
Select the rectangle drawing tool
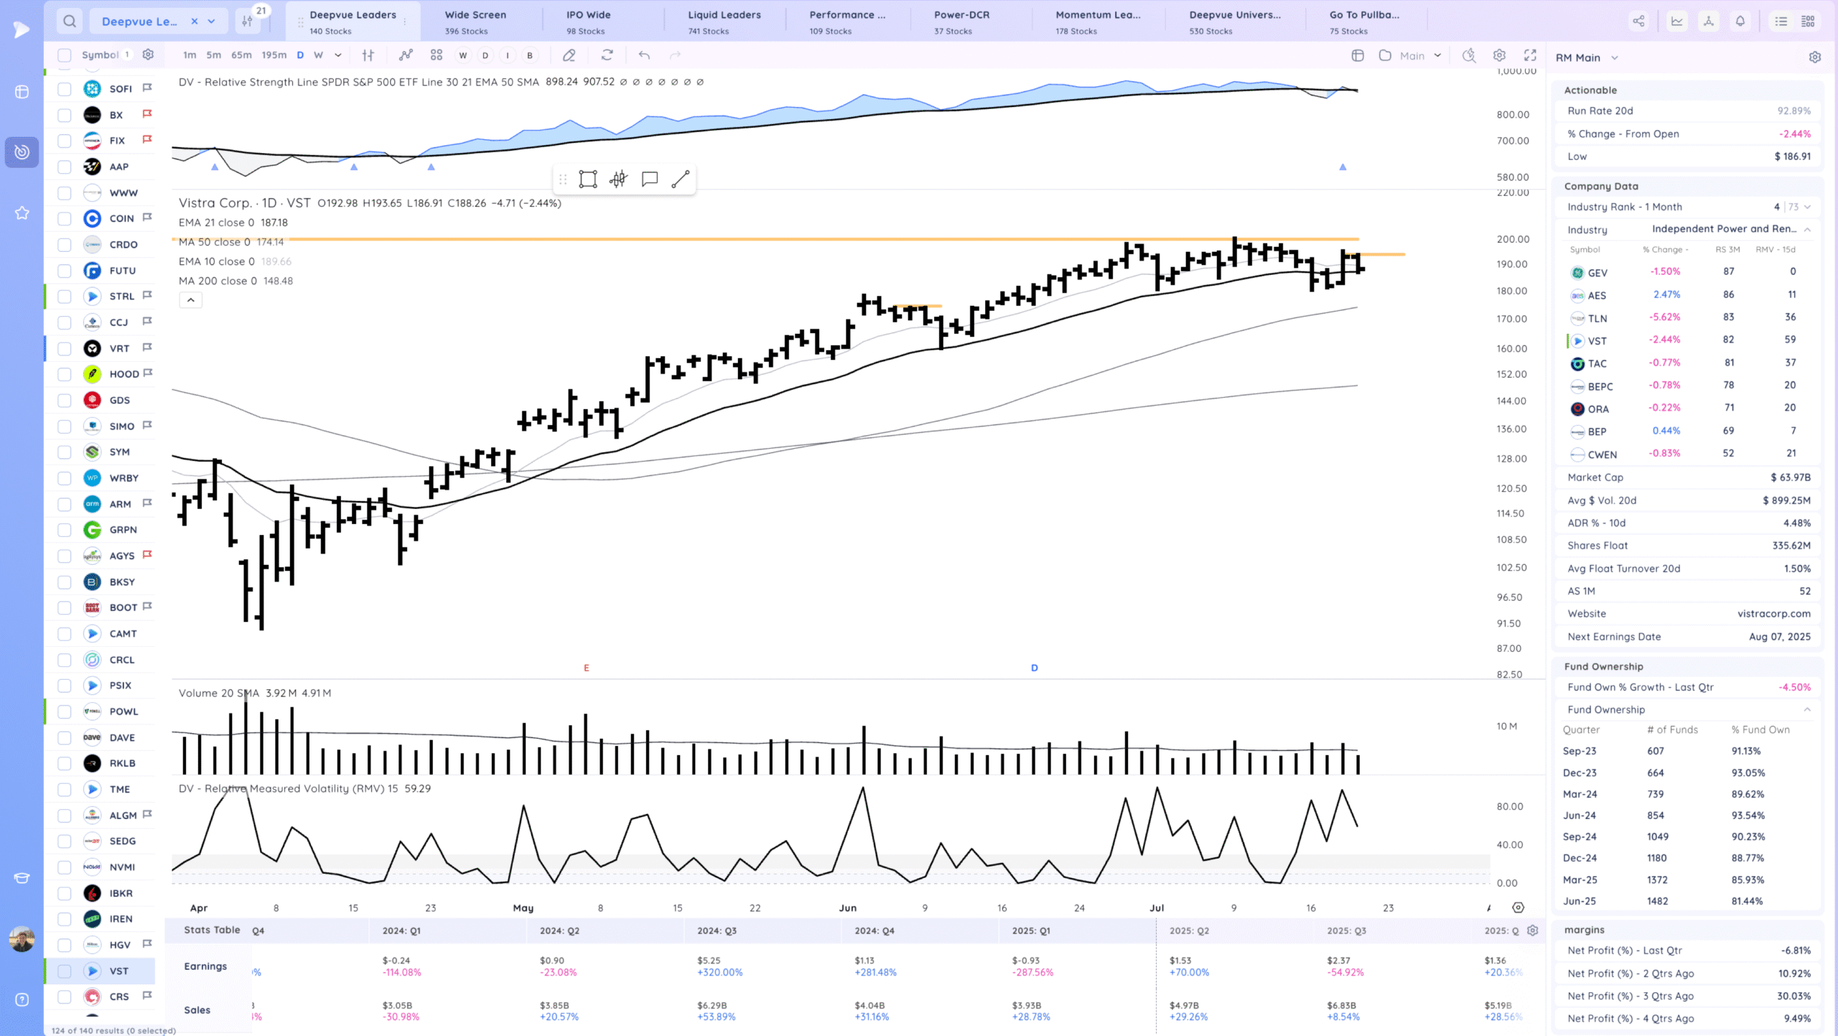pos(588,179)
